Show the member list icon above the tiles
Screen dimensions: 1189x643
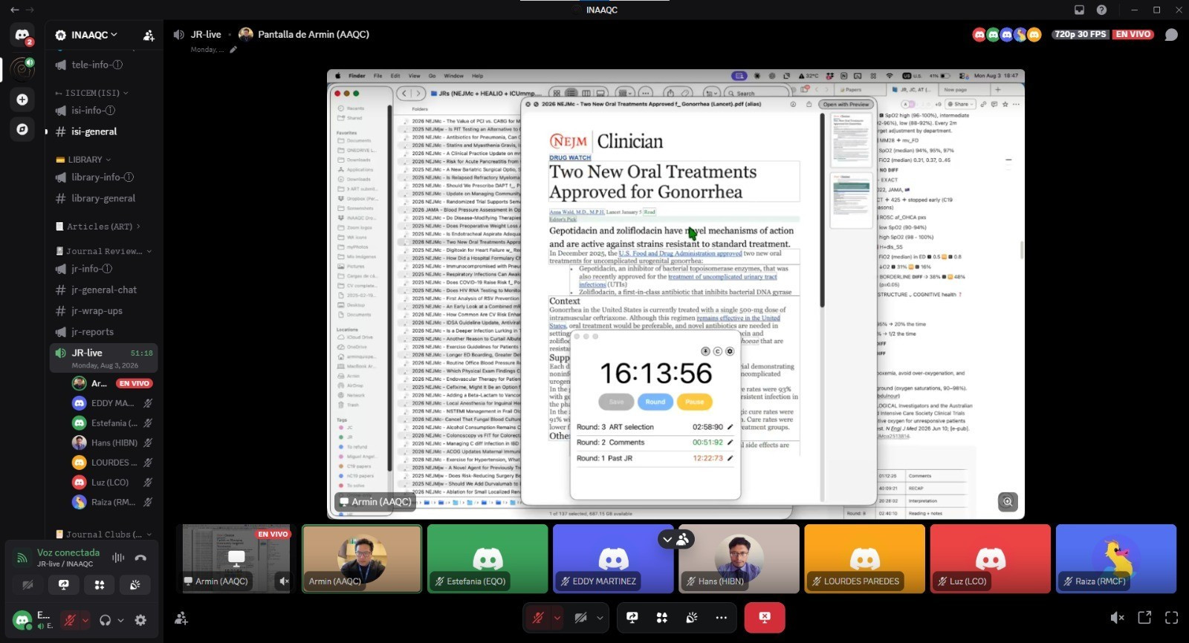(x=682, y=540)
